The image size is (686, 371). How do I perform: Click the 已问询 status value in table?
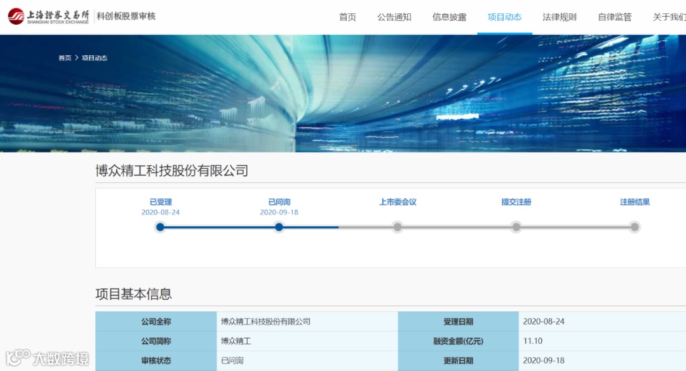pos(232,361)
